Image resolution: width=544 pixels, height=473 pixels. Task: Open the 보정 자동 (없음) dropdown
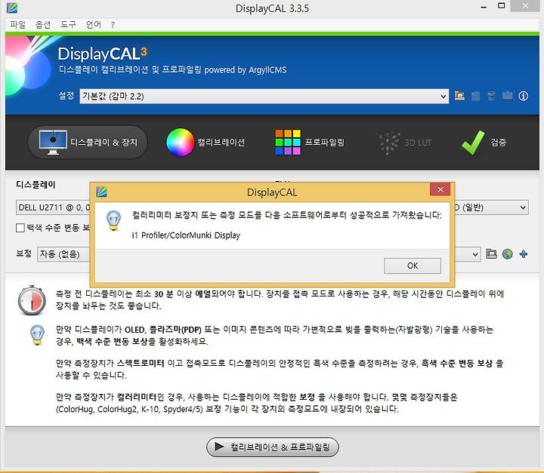(x=63, y=254)
